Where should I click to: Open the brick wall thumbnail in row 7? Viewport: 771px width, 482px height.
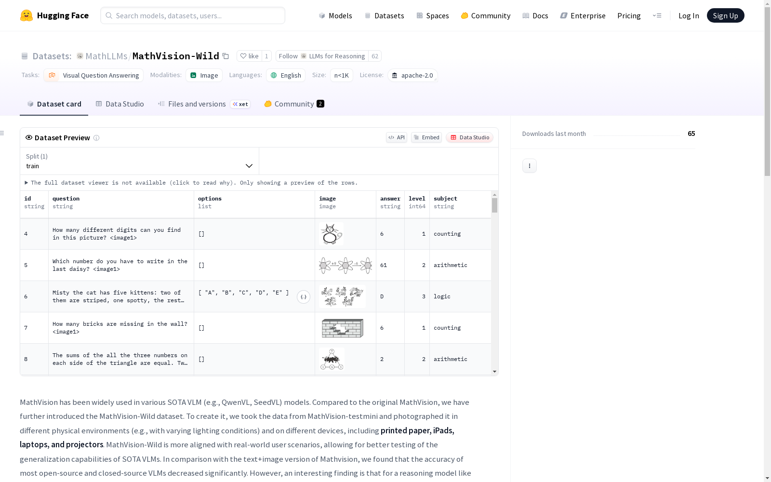[343, 328]
